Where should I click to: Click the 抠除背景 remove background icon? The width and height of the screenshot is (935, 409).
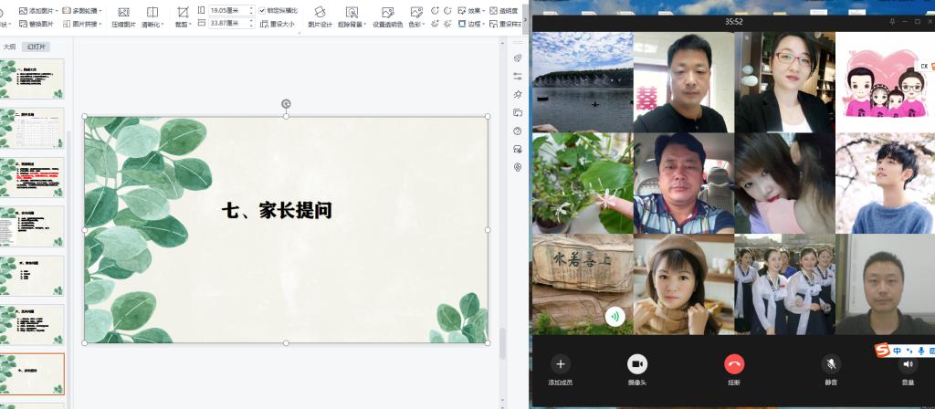352,13
